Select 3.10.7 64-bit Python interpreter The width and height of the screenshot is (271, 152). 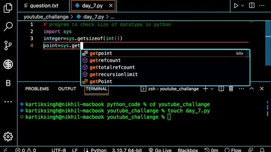tap(127, 150)
